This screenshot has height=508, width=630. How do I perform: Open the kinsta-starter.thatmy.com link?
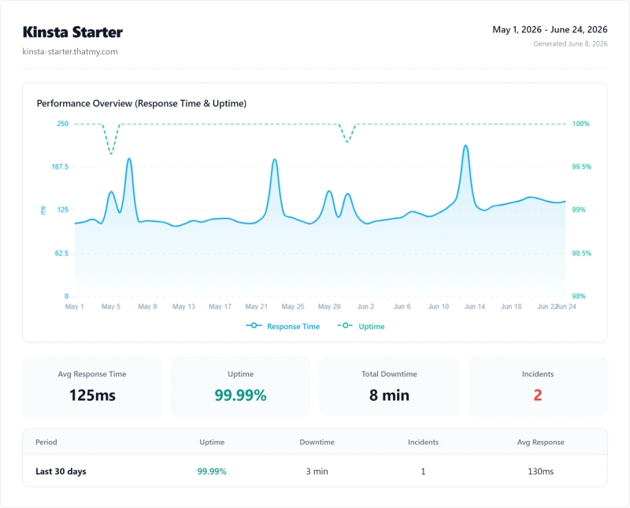click(x=70, y=51)
